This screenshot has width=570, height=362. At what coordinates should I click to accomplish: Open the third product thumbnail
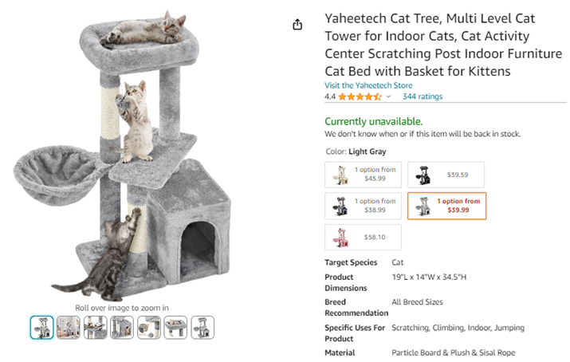(96, 327)
